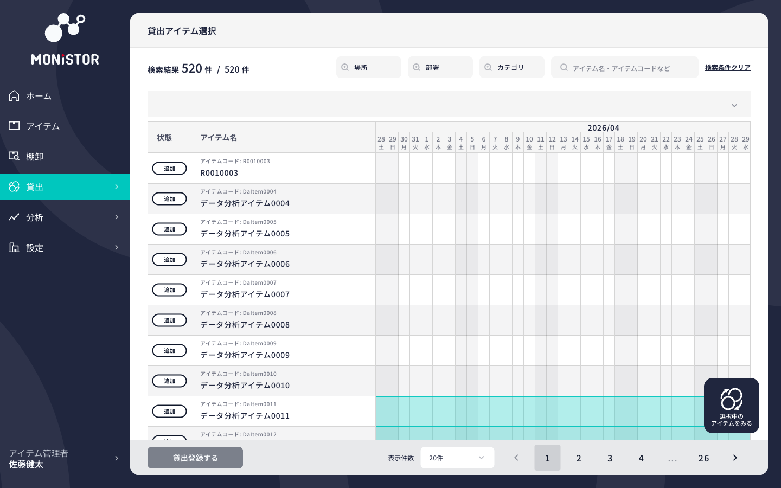
Task: Click the アイテム名 keyword search field
Action: pyautogui.click(x=629, y=68)
